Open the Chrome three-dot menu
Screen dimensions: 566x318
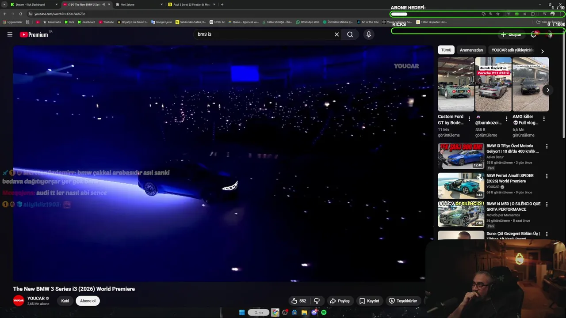click(561, 14)
